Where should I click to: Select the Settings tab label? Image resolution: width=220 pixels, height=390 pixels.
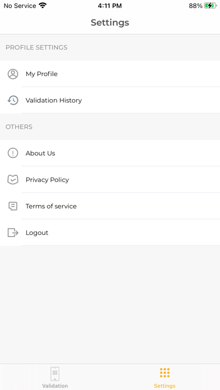click(164, 386)
